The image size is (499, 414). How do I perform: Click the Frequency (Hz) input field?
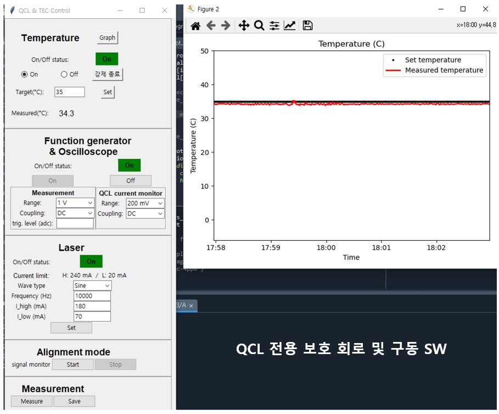point(92,296)
